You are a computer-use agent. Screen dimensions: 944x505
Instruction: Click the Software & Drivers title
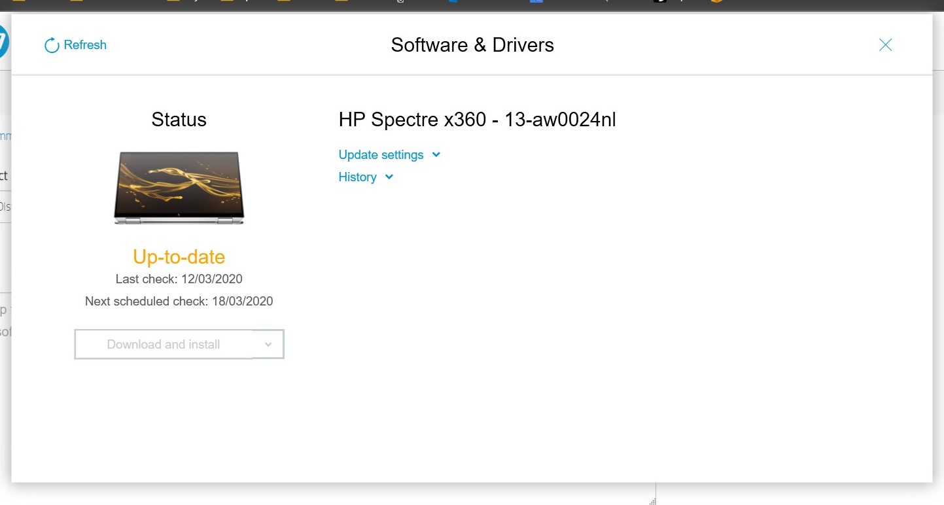472,44
